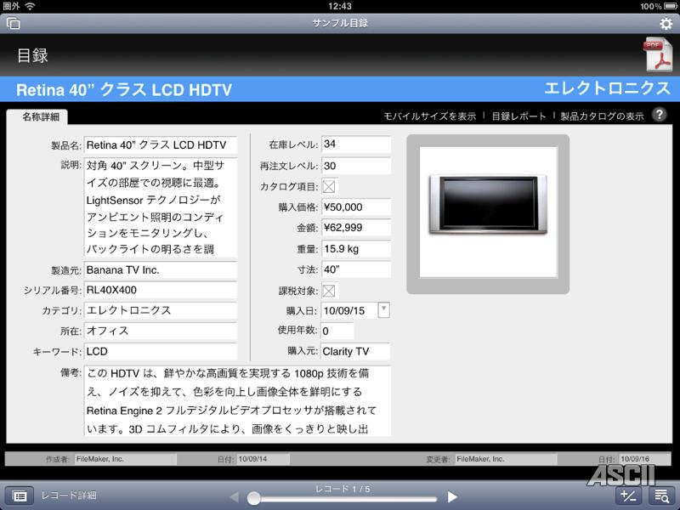Edit the カテゴリ field
Image resolution: width=680 pixels, height=510 pixels.
161,310
